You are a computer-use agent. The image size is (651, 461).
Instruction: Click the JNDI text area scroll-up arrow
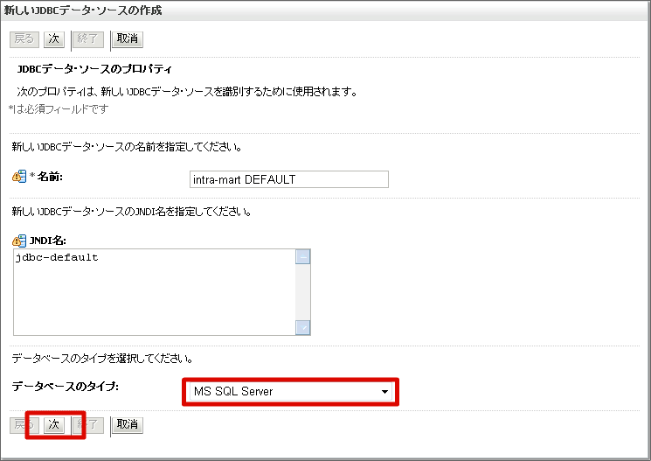pyautogui.click(x=303, y=257)
